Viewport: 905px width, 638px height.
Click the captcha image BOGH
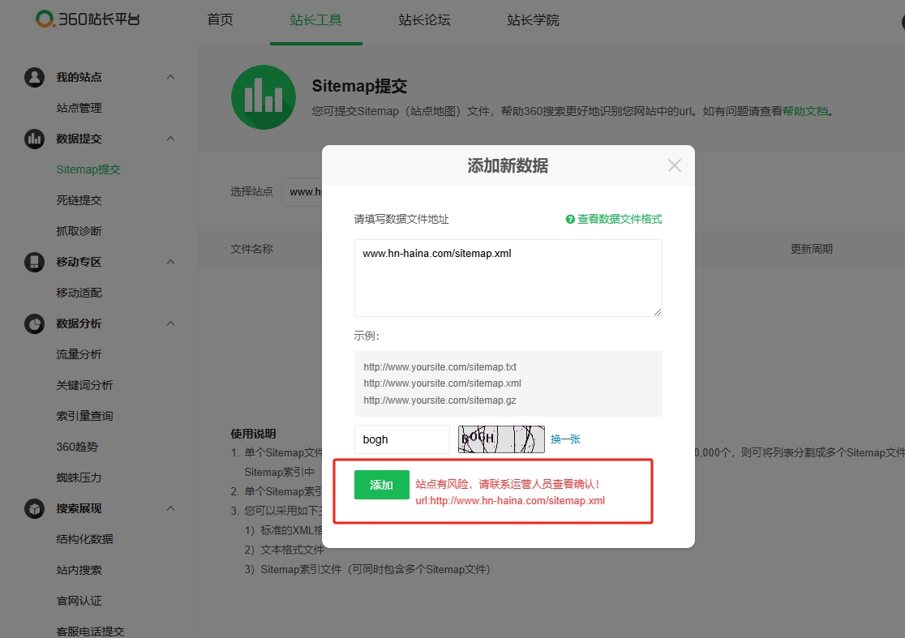[x=501, y=439]
